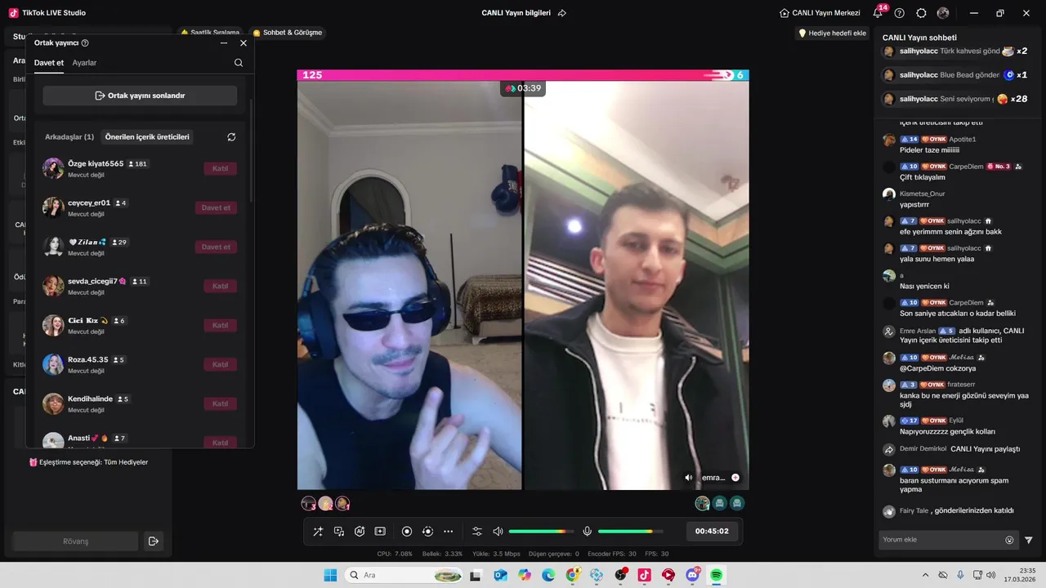Show hidden system tray icons chevron
The image size is (1046, 588).
pyautogui.click(x=925, y=575)
